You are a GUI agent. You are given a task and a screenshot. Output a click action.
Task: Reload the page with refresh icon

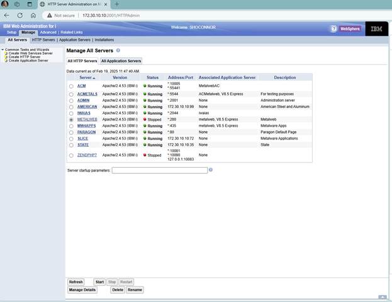20,16
